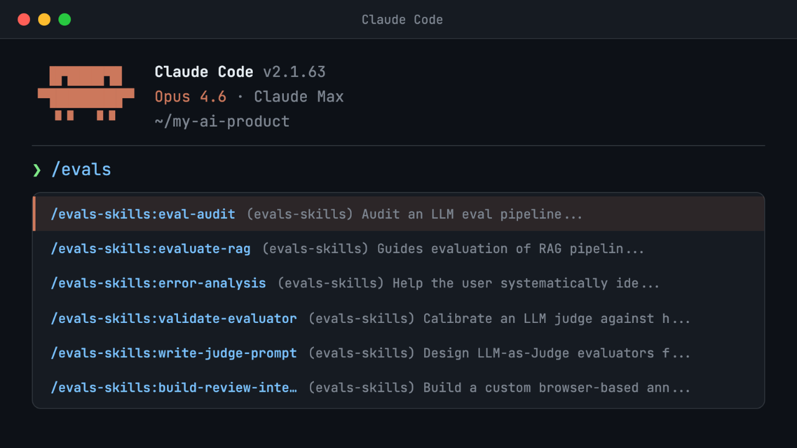Image resolution: width=797 pixels, height=448 pixels.
Task: Click the "Audit an LLM eval pipeline" description
Action: tap(472, 214)
